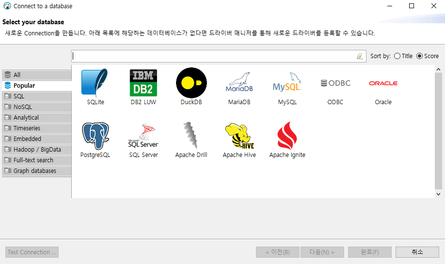Image resolution: width=445 pixels, height=264 pixels.
Task: Pick the Oracle database icon
Action: click(383, 83)
